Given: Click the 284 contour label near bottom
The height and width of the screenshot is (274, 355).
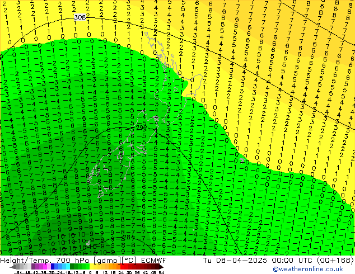Looking at the screenshot, I should pyautogui.click(x=128, y=238).
